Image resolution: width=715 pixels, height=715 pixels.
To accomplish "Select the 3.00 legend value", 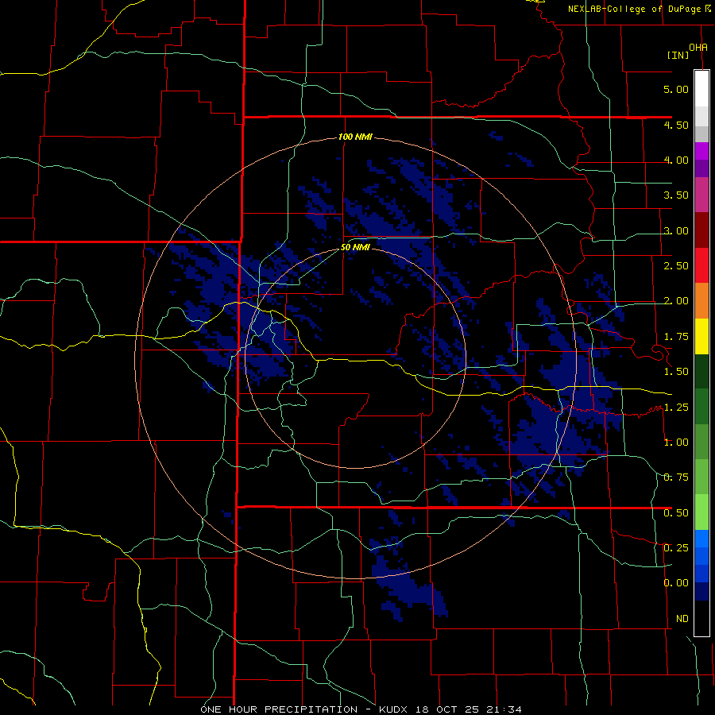I will coord(676,230).
